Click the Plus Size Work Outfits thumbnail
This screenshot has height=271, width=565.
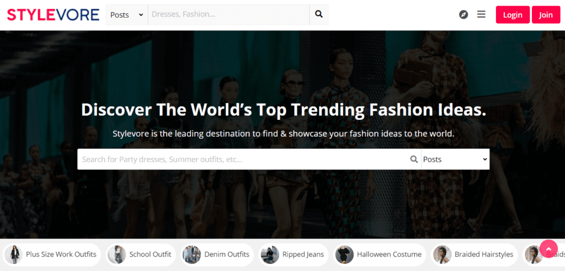[x=14, y=255]
